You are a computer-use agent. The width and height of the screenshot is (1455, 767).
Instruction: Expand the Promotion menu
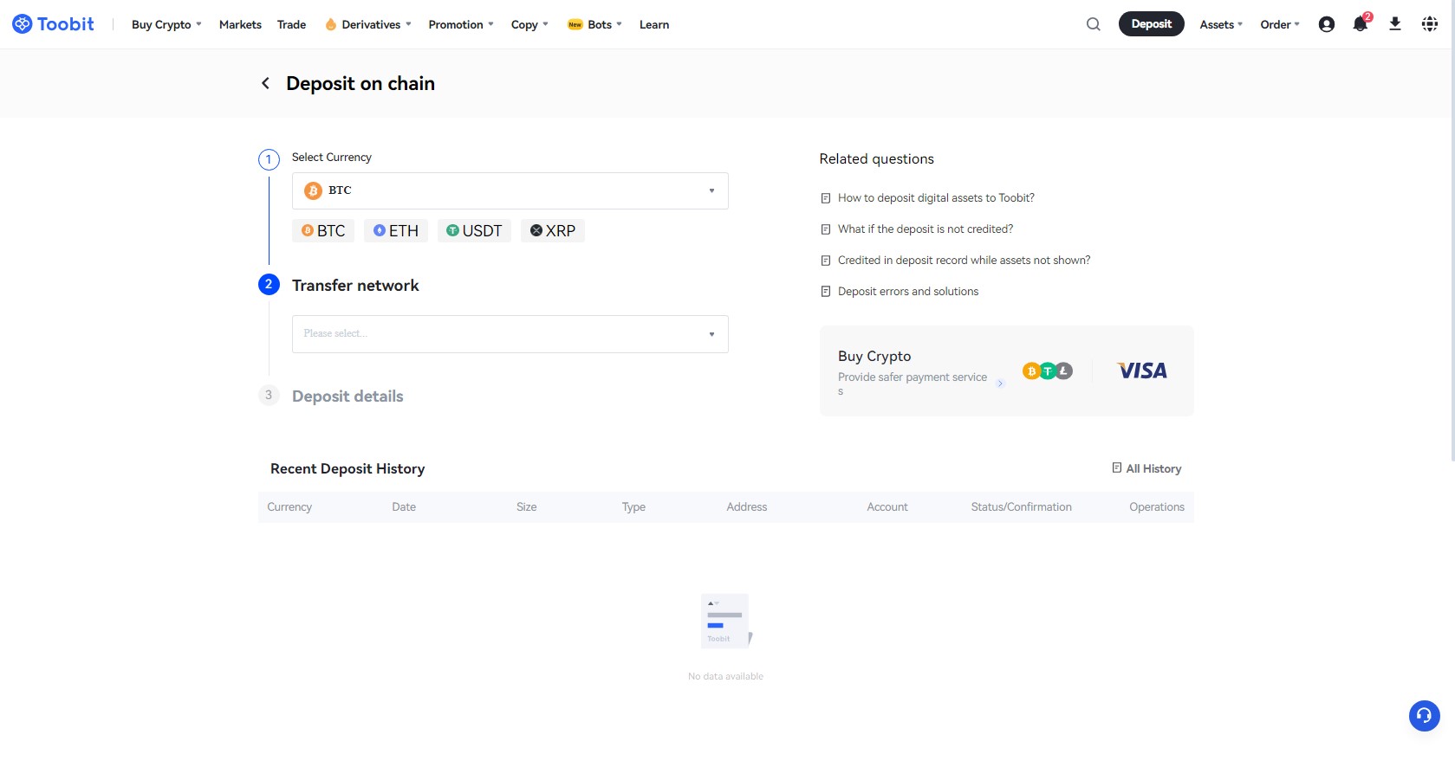[x=461, y=24]
